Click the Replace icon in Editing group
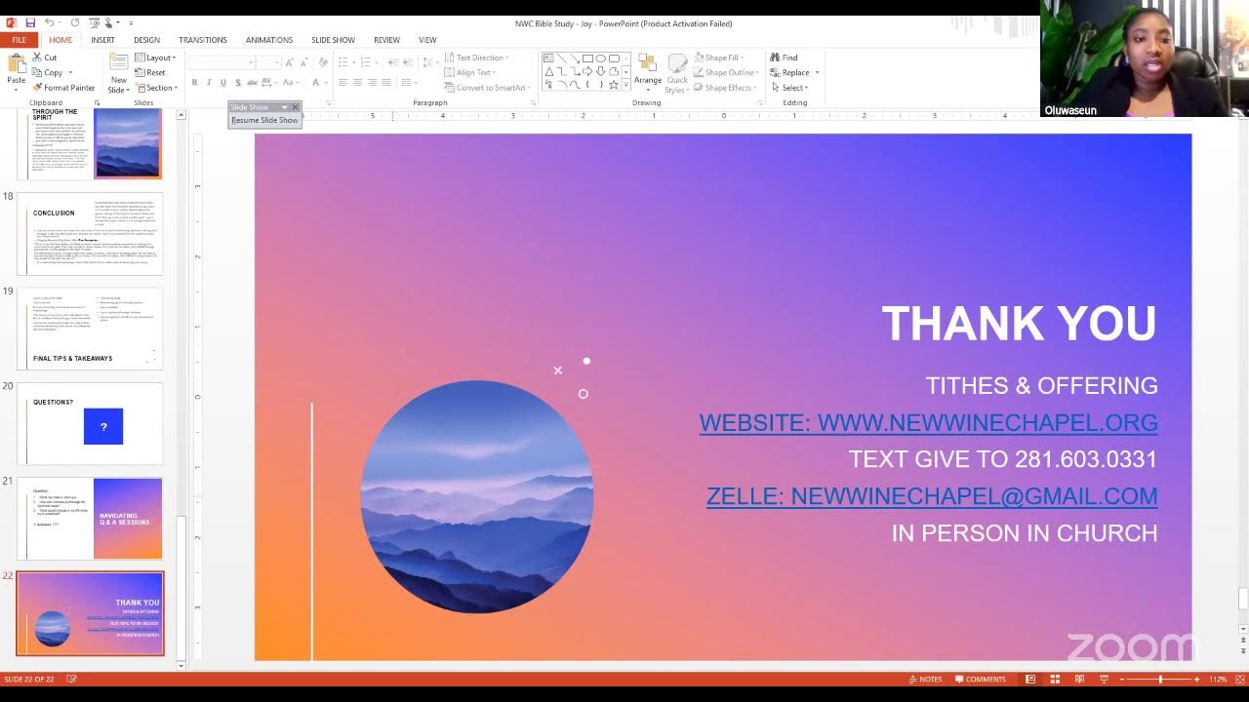Image resolution: width=1249 pixels, height=702 pixels. pos(775,72)
